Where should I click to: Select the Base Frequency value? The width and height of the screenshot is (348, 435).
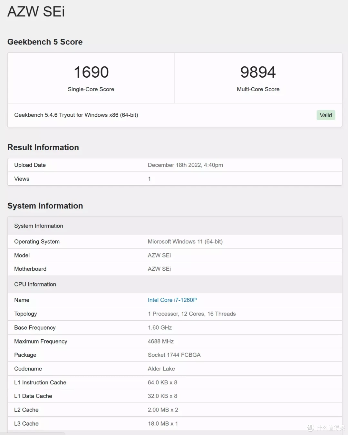160,327
